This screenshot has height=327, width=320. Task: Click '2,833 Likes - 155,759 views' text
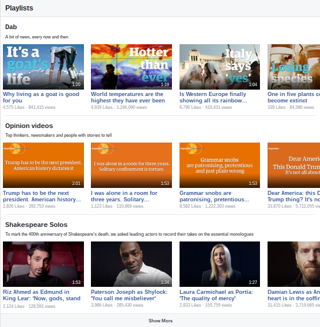point(206,305)
